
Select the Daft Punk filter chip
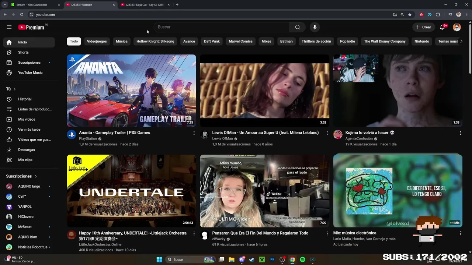(212, 41)
